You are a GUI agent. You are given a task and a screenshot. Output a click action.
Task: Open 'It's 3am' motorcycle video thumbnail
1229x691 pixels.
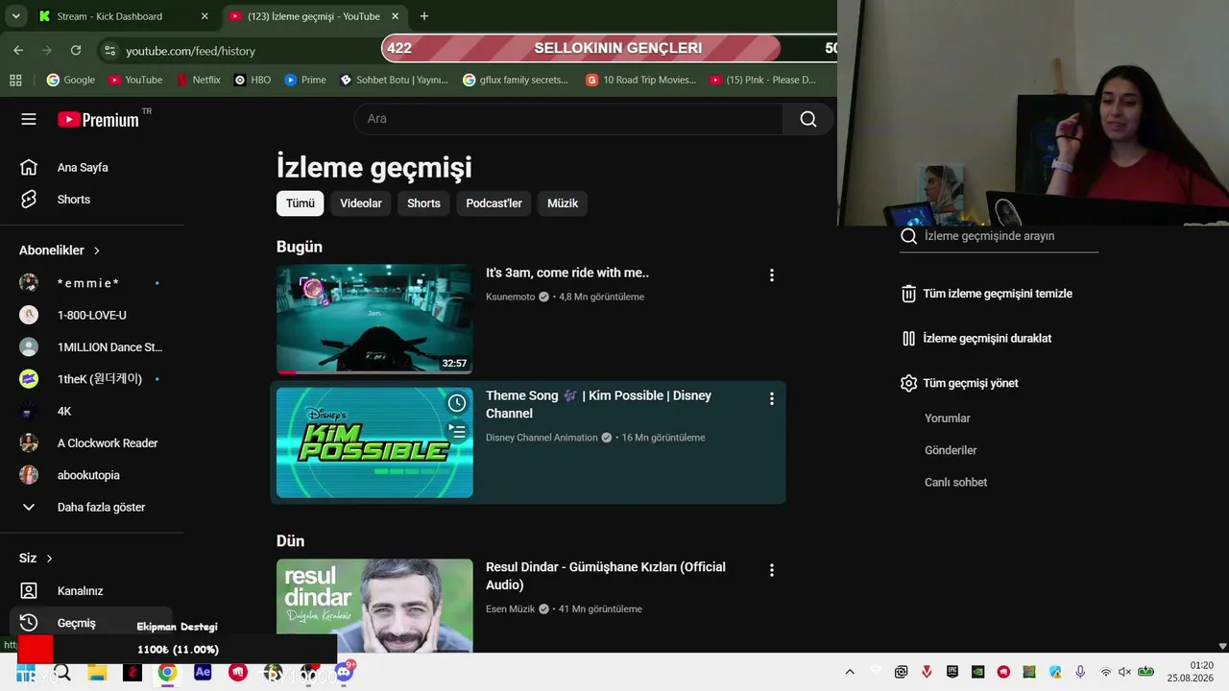(374, 319)
